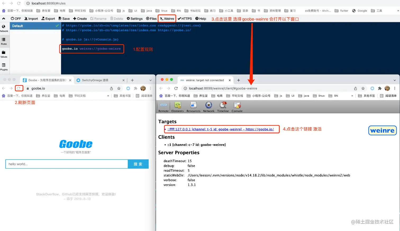Open HTTPS settings in Whistle toolbar
400x231 pixels.
tap(185, 19)
